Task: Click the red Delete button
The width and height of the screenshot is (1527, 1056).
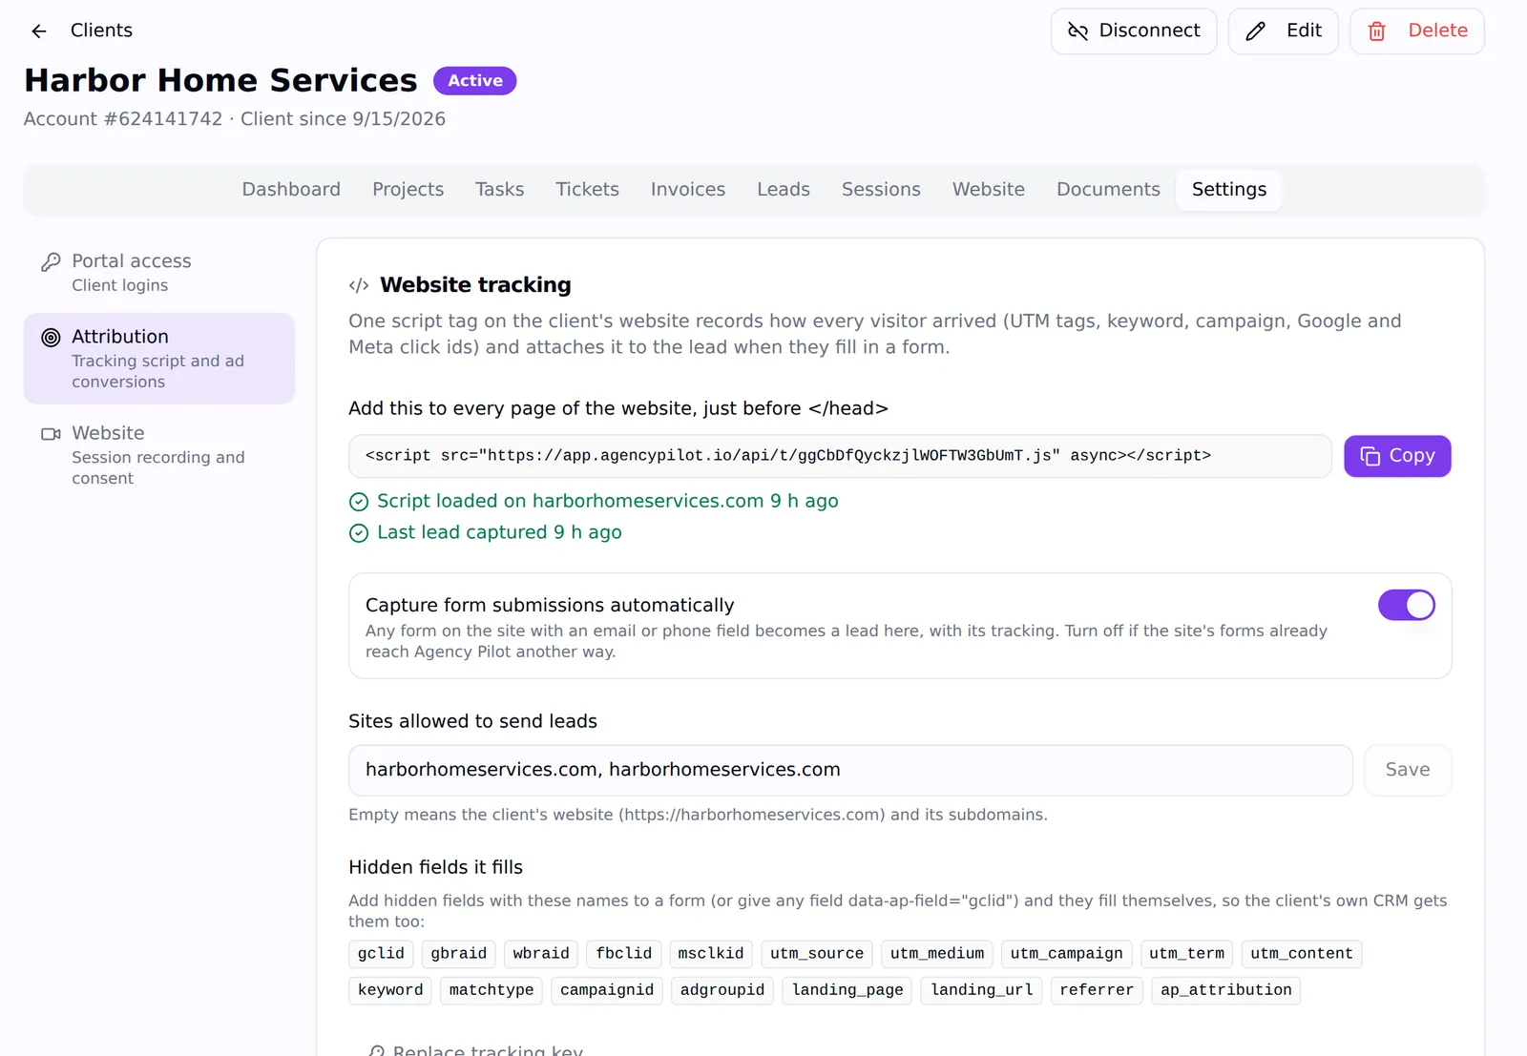Action: [x=1417, y=31]
